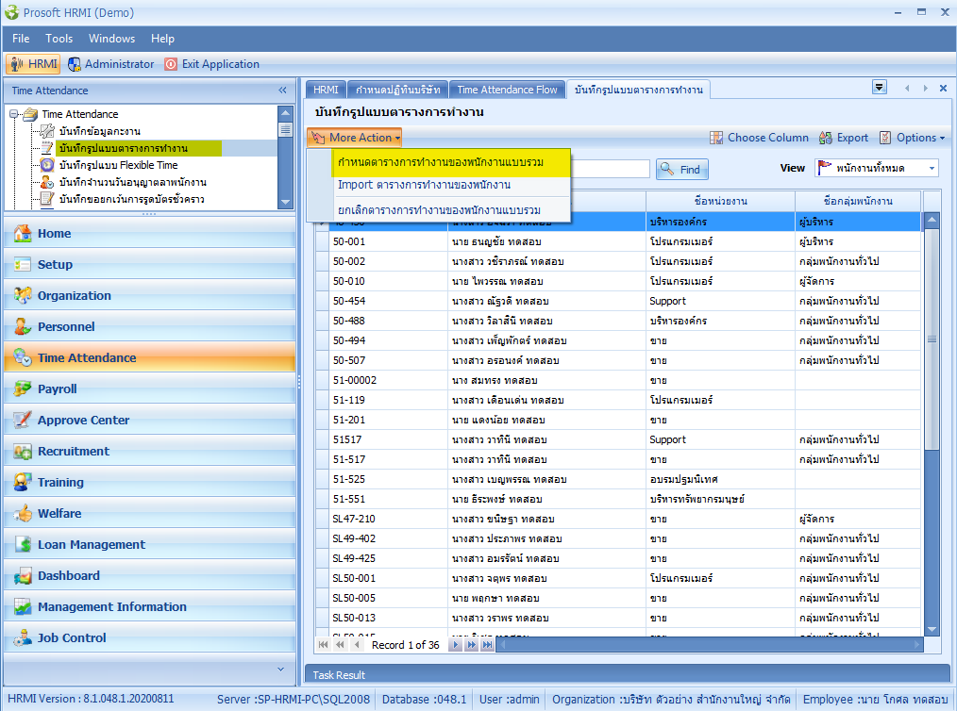
Task: Click the ชื่อกลุ่มพนักงาน column header
Action: point(858,201)
